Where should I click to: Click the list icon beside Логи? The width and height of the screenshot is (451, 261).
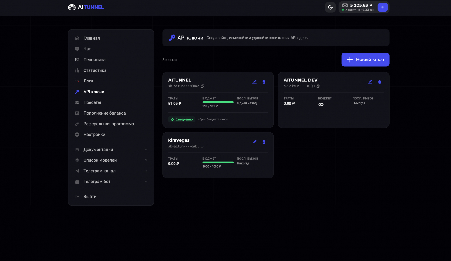pyautogui.click(x=77, y=81)
